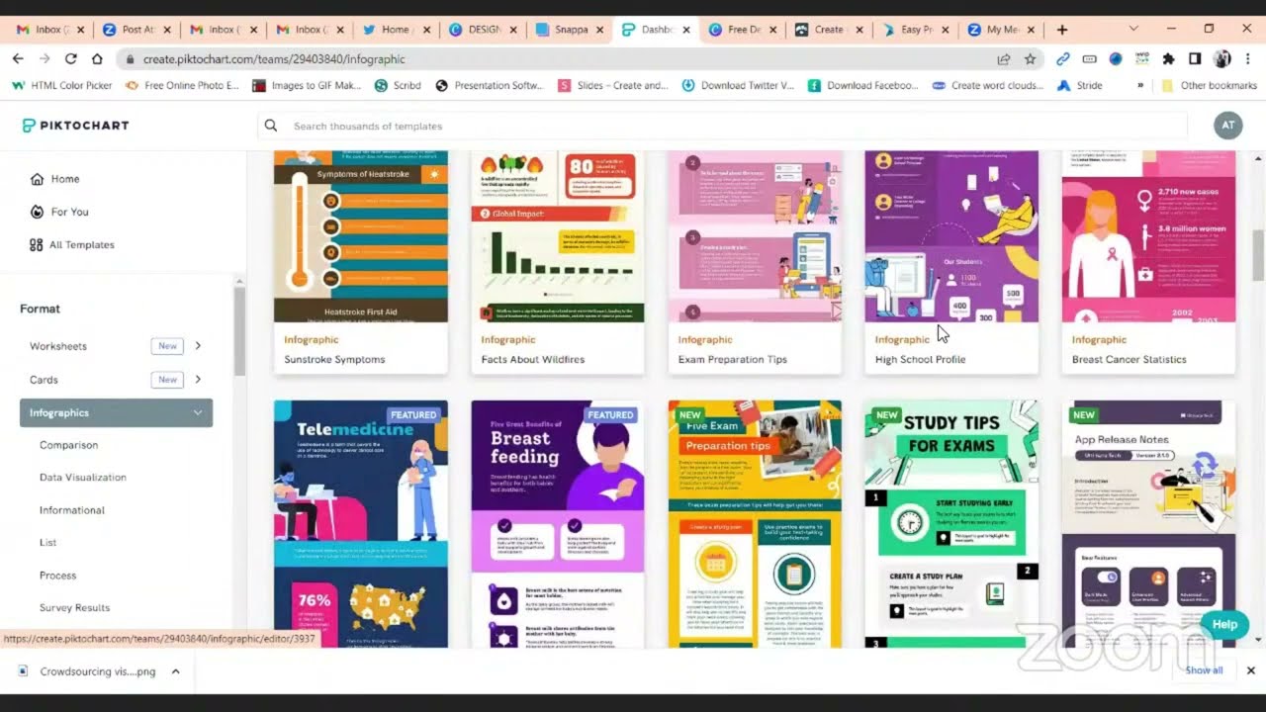Screen dimensions: 1266x712
Task: Open the Sunstroke Symptoms template
Action: (x=361, y=262)
